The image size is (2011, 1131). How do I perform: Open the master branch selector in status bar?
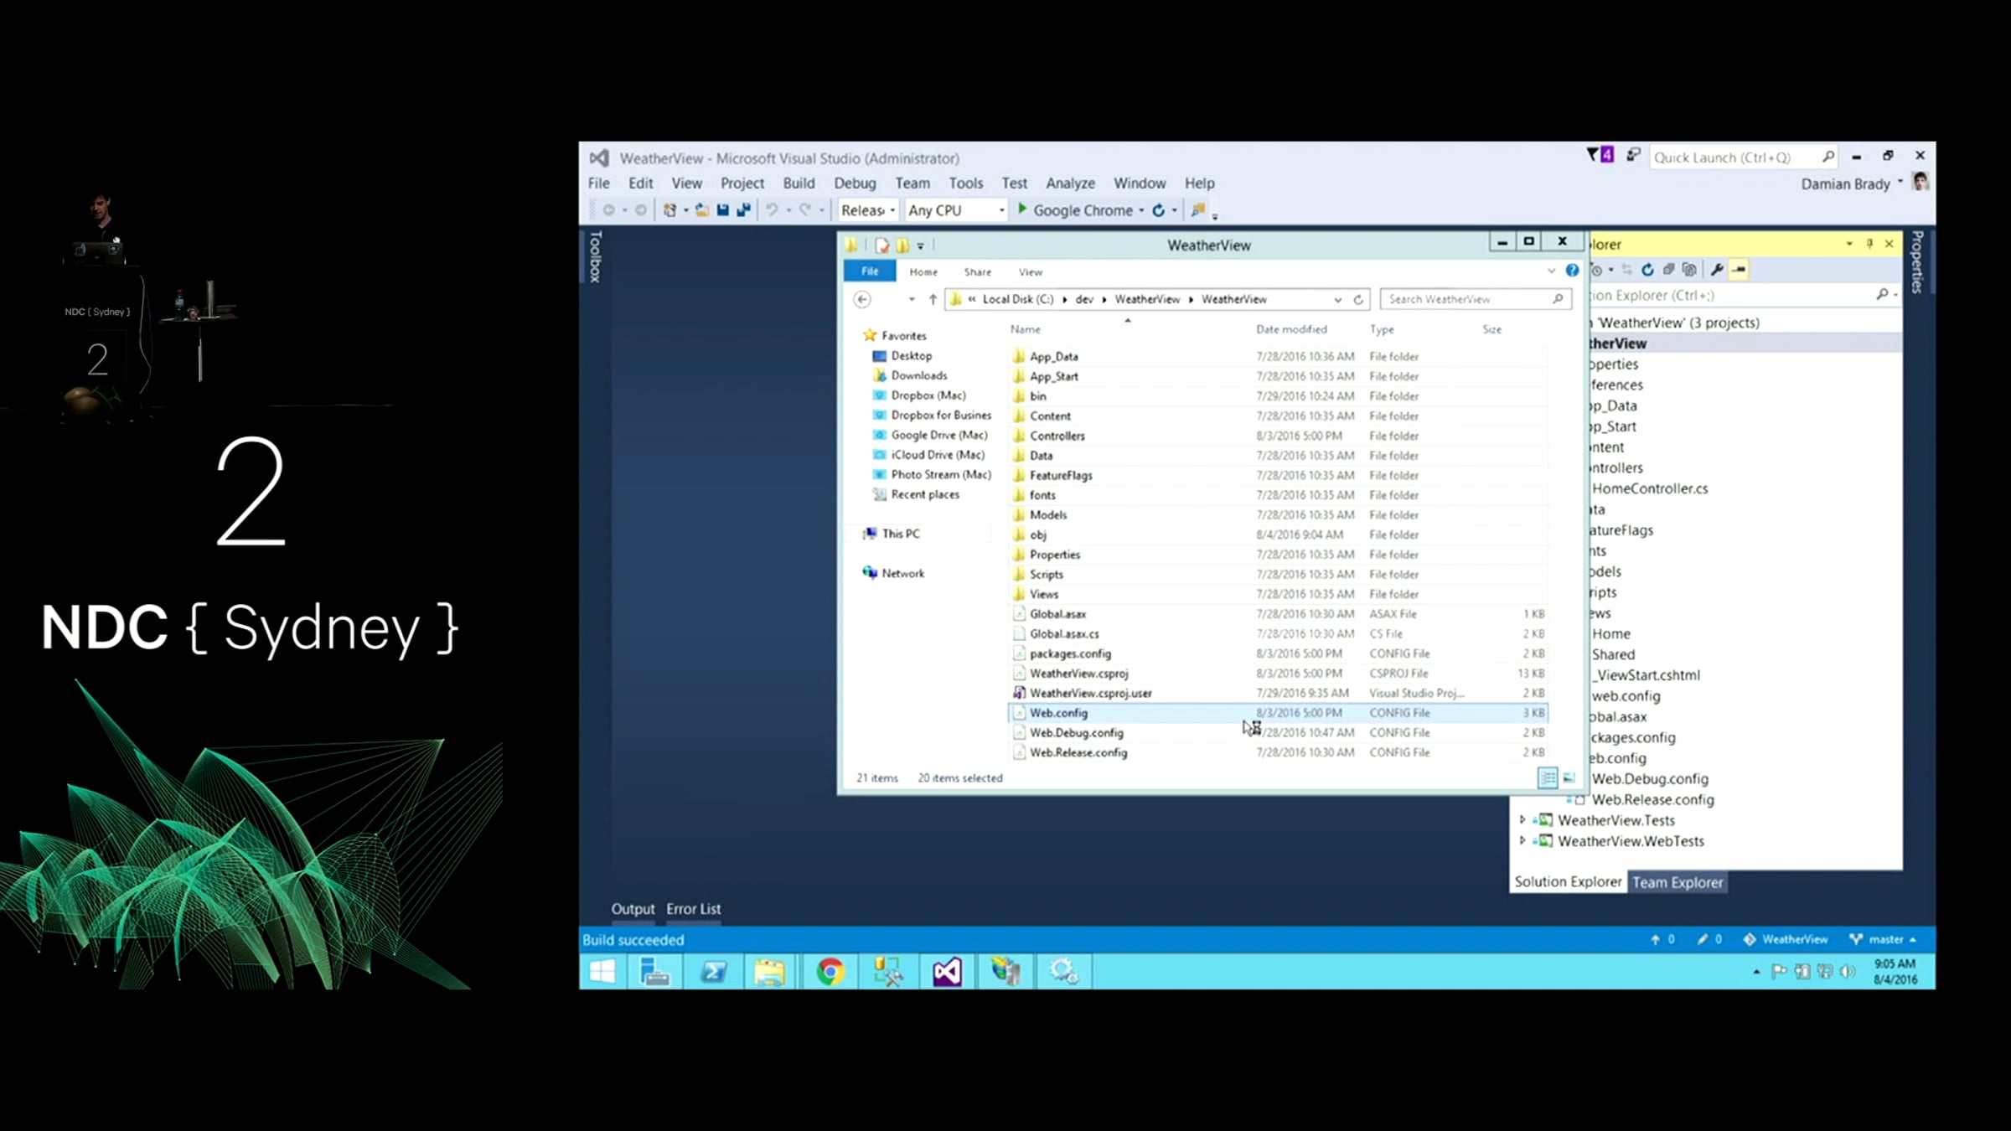click(x=1884, y=939)
